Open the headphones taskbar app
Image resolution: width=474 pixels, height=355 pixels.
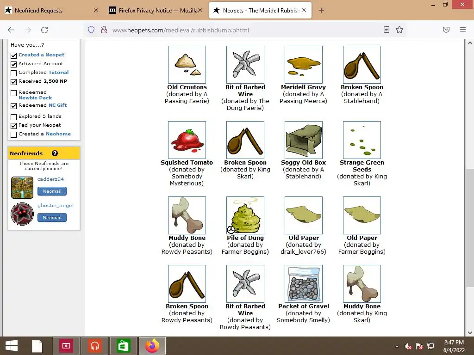[x=95, y=346]
